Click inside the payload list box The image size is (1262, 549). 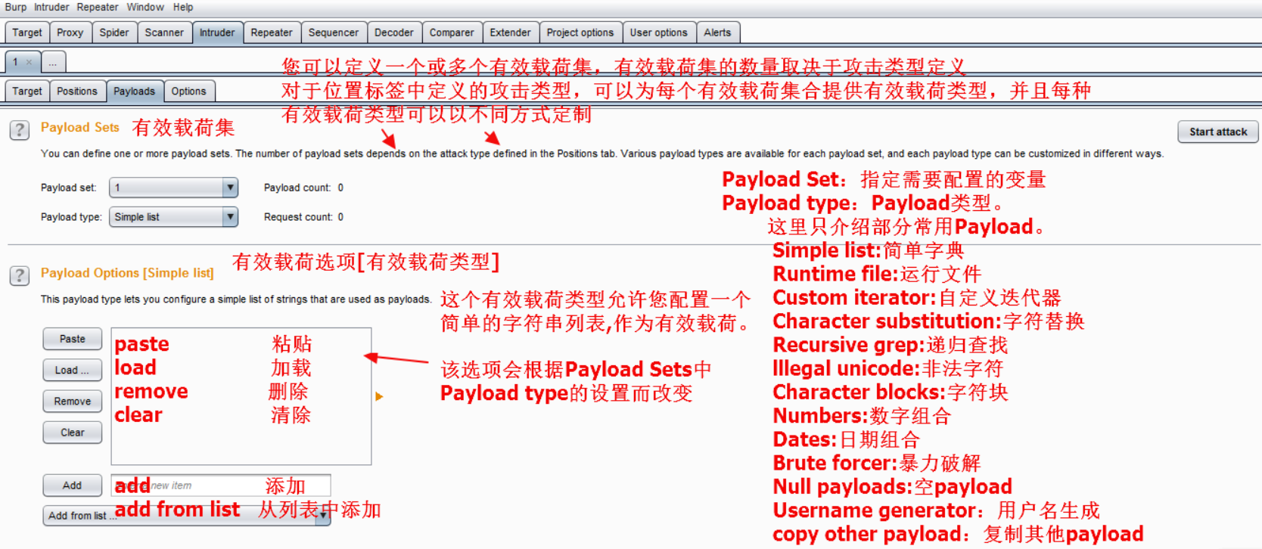click(x=241, y=396)
